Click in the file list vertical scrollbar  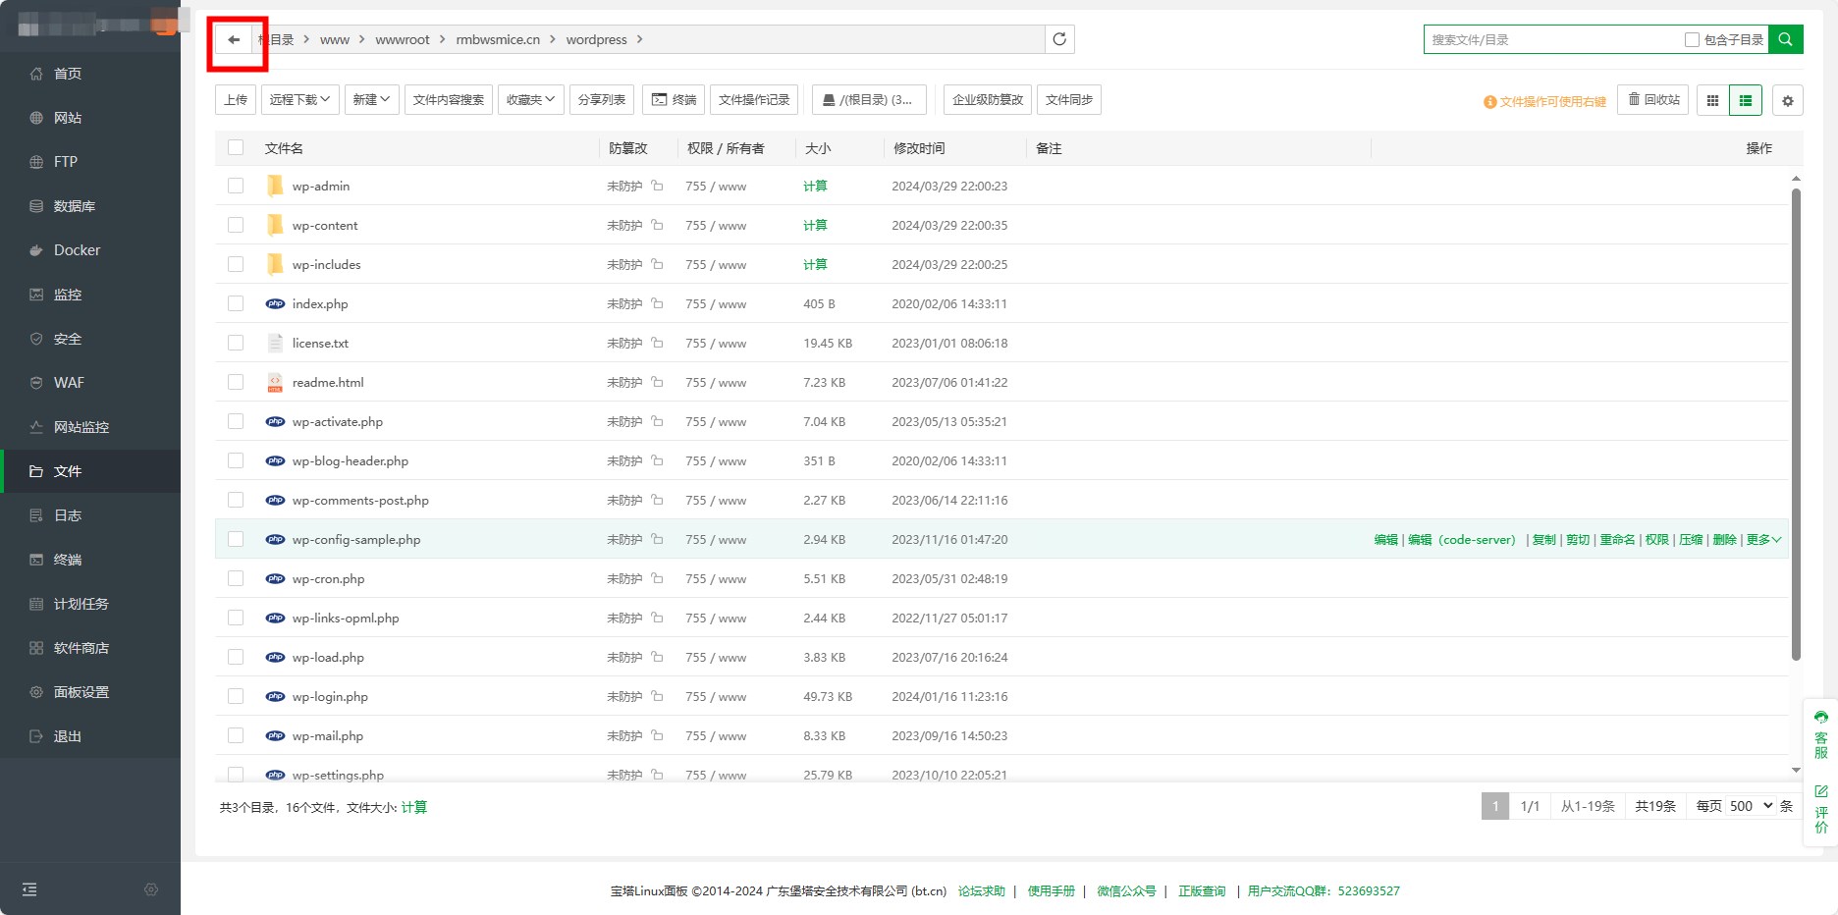(x=1796, y=424)
